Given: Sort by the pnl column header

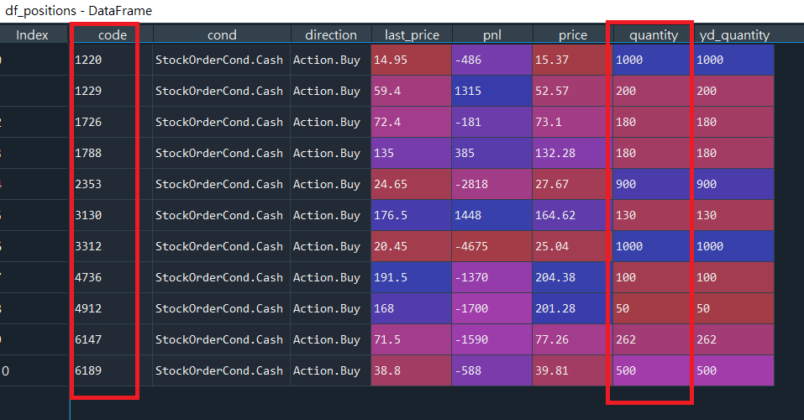Looking at the screenshot, I should coord(492,35).
